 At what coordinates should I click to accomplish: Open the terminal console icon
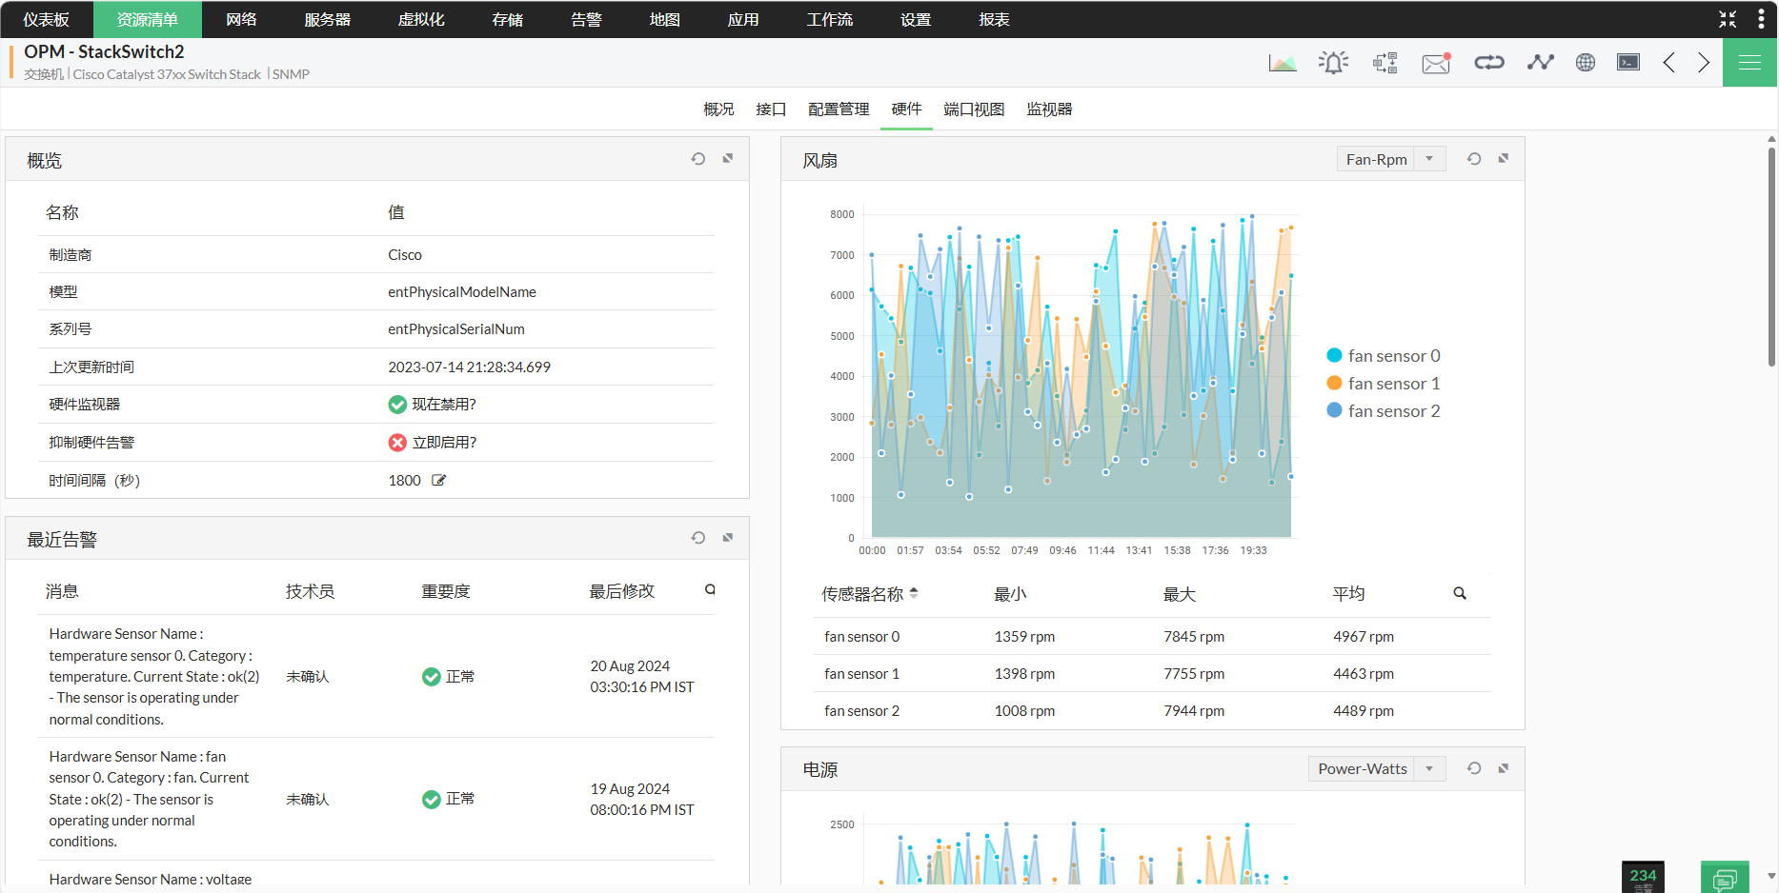click(1628, 63)
